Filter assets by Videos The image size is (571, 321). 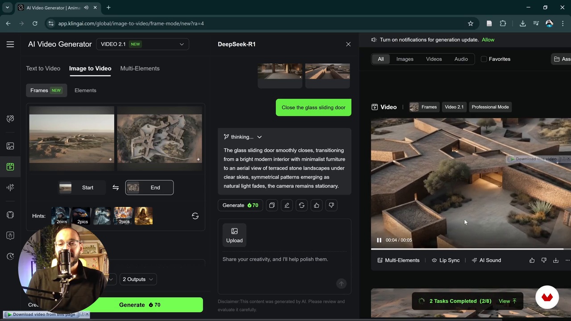click(434, 59)
